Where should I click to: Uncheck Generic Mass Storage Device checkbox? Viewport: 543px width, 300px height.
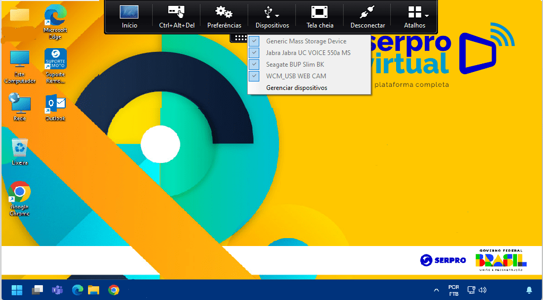pos(254,41)
